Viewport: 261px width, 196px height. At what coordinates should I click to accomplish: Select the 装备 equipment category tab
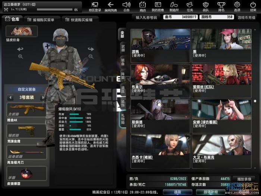coord(123,62)
